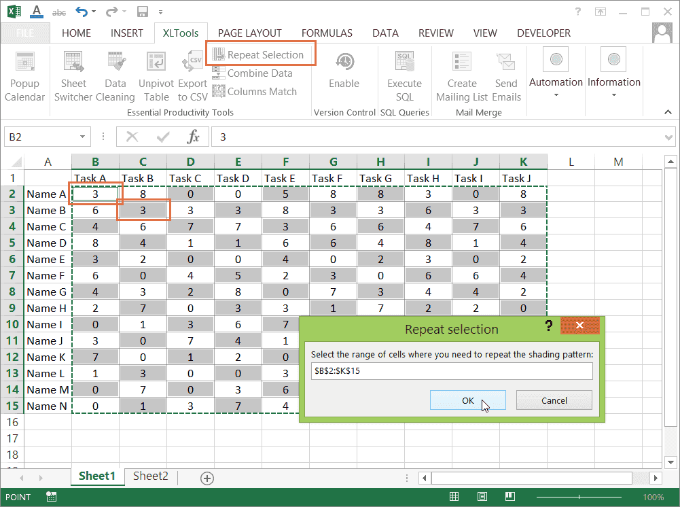Open the Execute SQL tool
The height and width of the screenshot is (507, 680).
404,75
